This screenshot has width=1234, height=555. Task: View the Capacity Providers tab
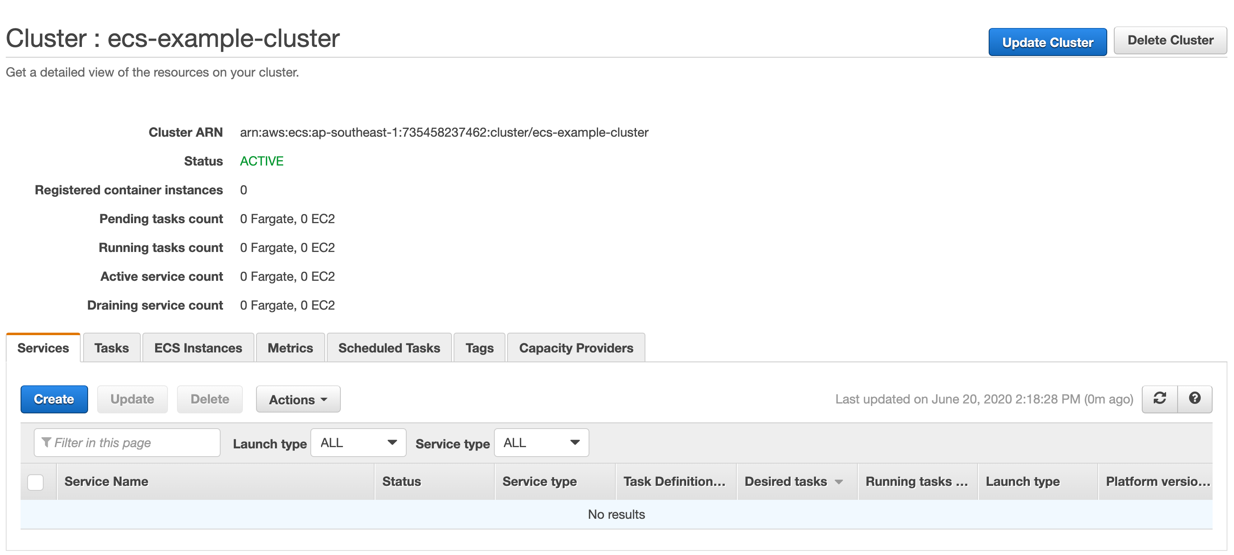(x=576, y=348)
